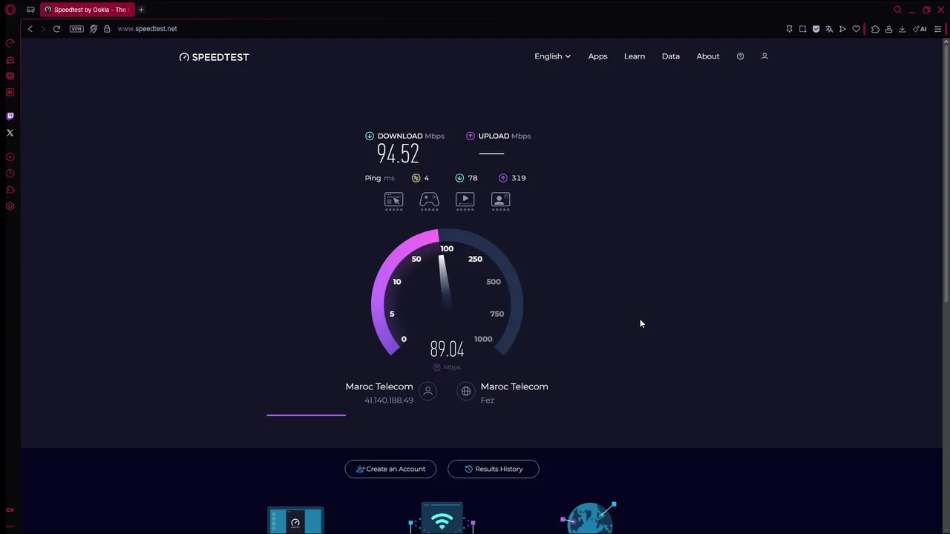Open GX Cleaner in sidebar
This screenshot has height=534, width=950.
[x=10, y=59]
